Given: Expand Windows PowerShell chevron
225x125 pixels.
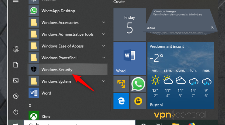Looking at the screenshot, I should (103, 58).
